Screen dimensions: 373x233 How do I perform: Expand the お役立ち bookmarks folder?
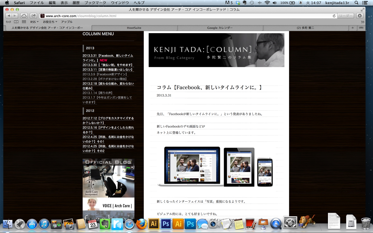click(x=50, y=22)
